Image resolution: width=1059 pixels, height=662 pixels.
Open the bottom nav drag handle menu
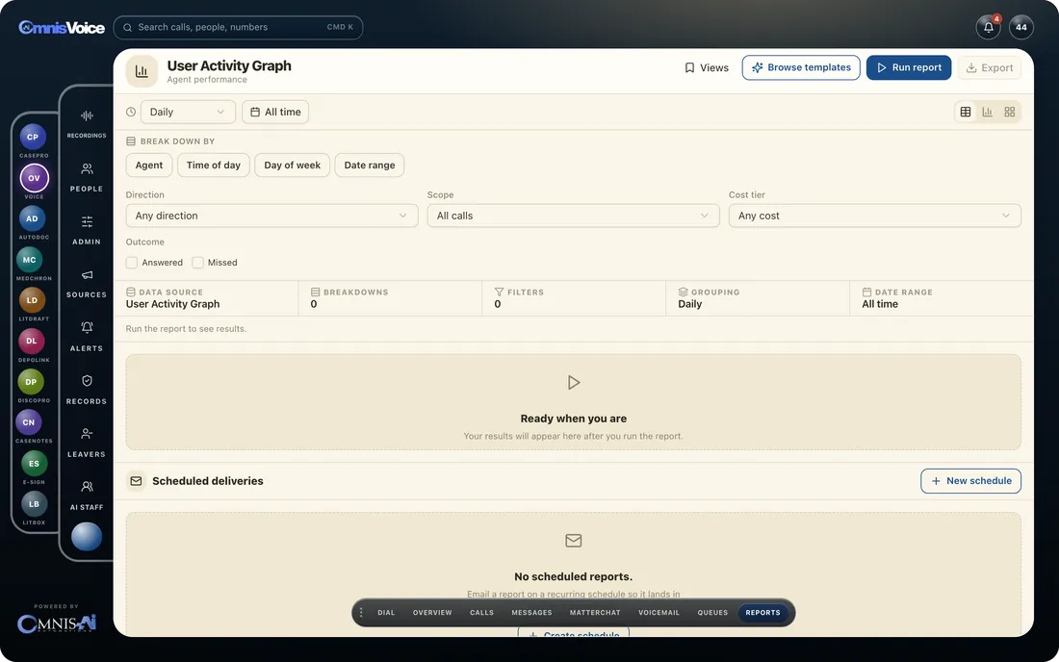(x=361, y=613)
